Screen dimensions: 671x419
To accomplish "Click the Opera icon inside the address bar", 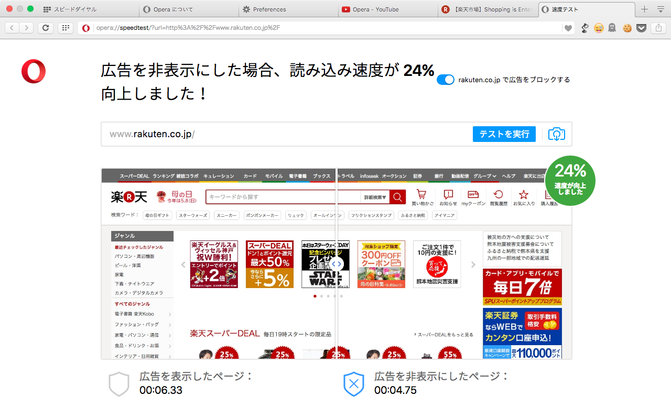I will (86, 28).
